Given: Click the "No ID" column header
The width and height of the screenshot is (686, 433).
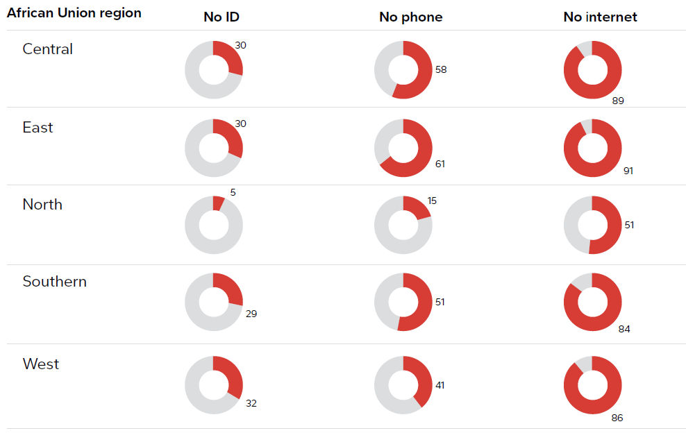Looking at the screenshot, I should pos(221,17).
